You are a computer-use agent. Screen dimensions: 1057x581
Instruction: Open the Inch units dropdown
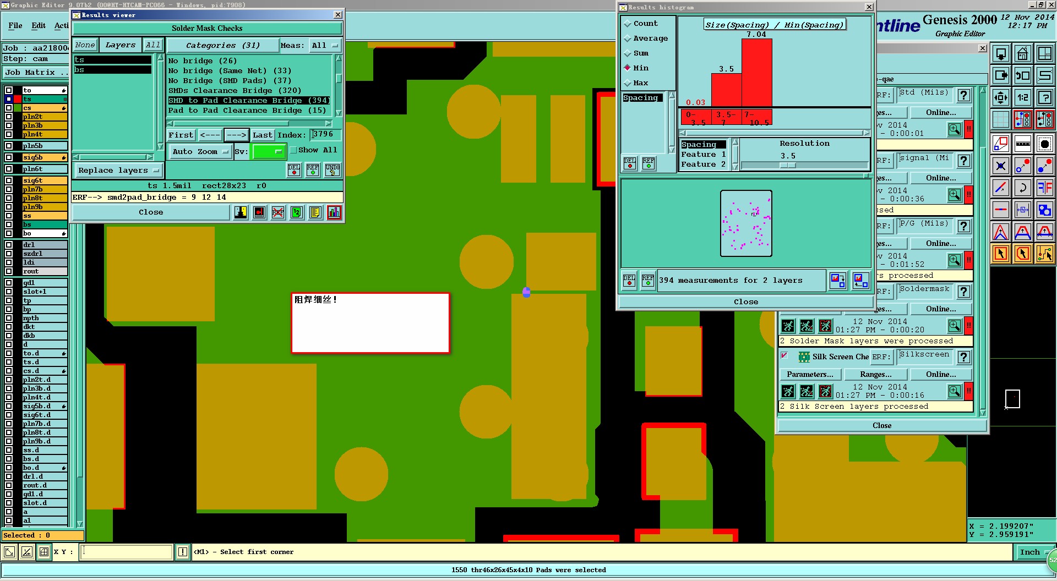(x=1033, y=552)
